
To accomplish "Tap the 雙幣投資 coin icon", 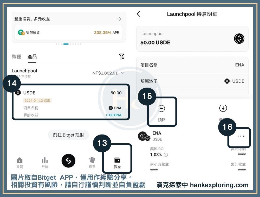I will (21, 32).
